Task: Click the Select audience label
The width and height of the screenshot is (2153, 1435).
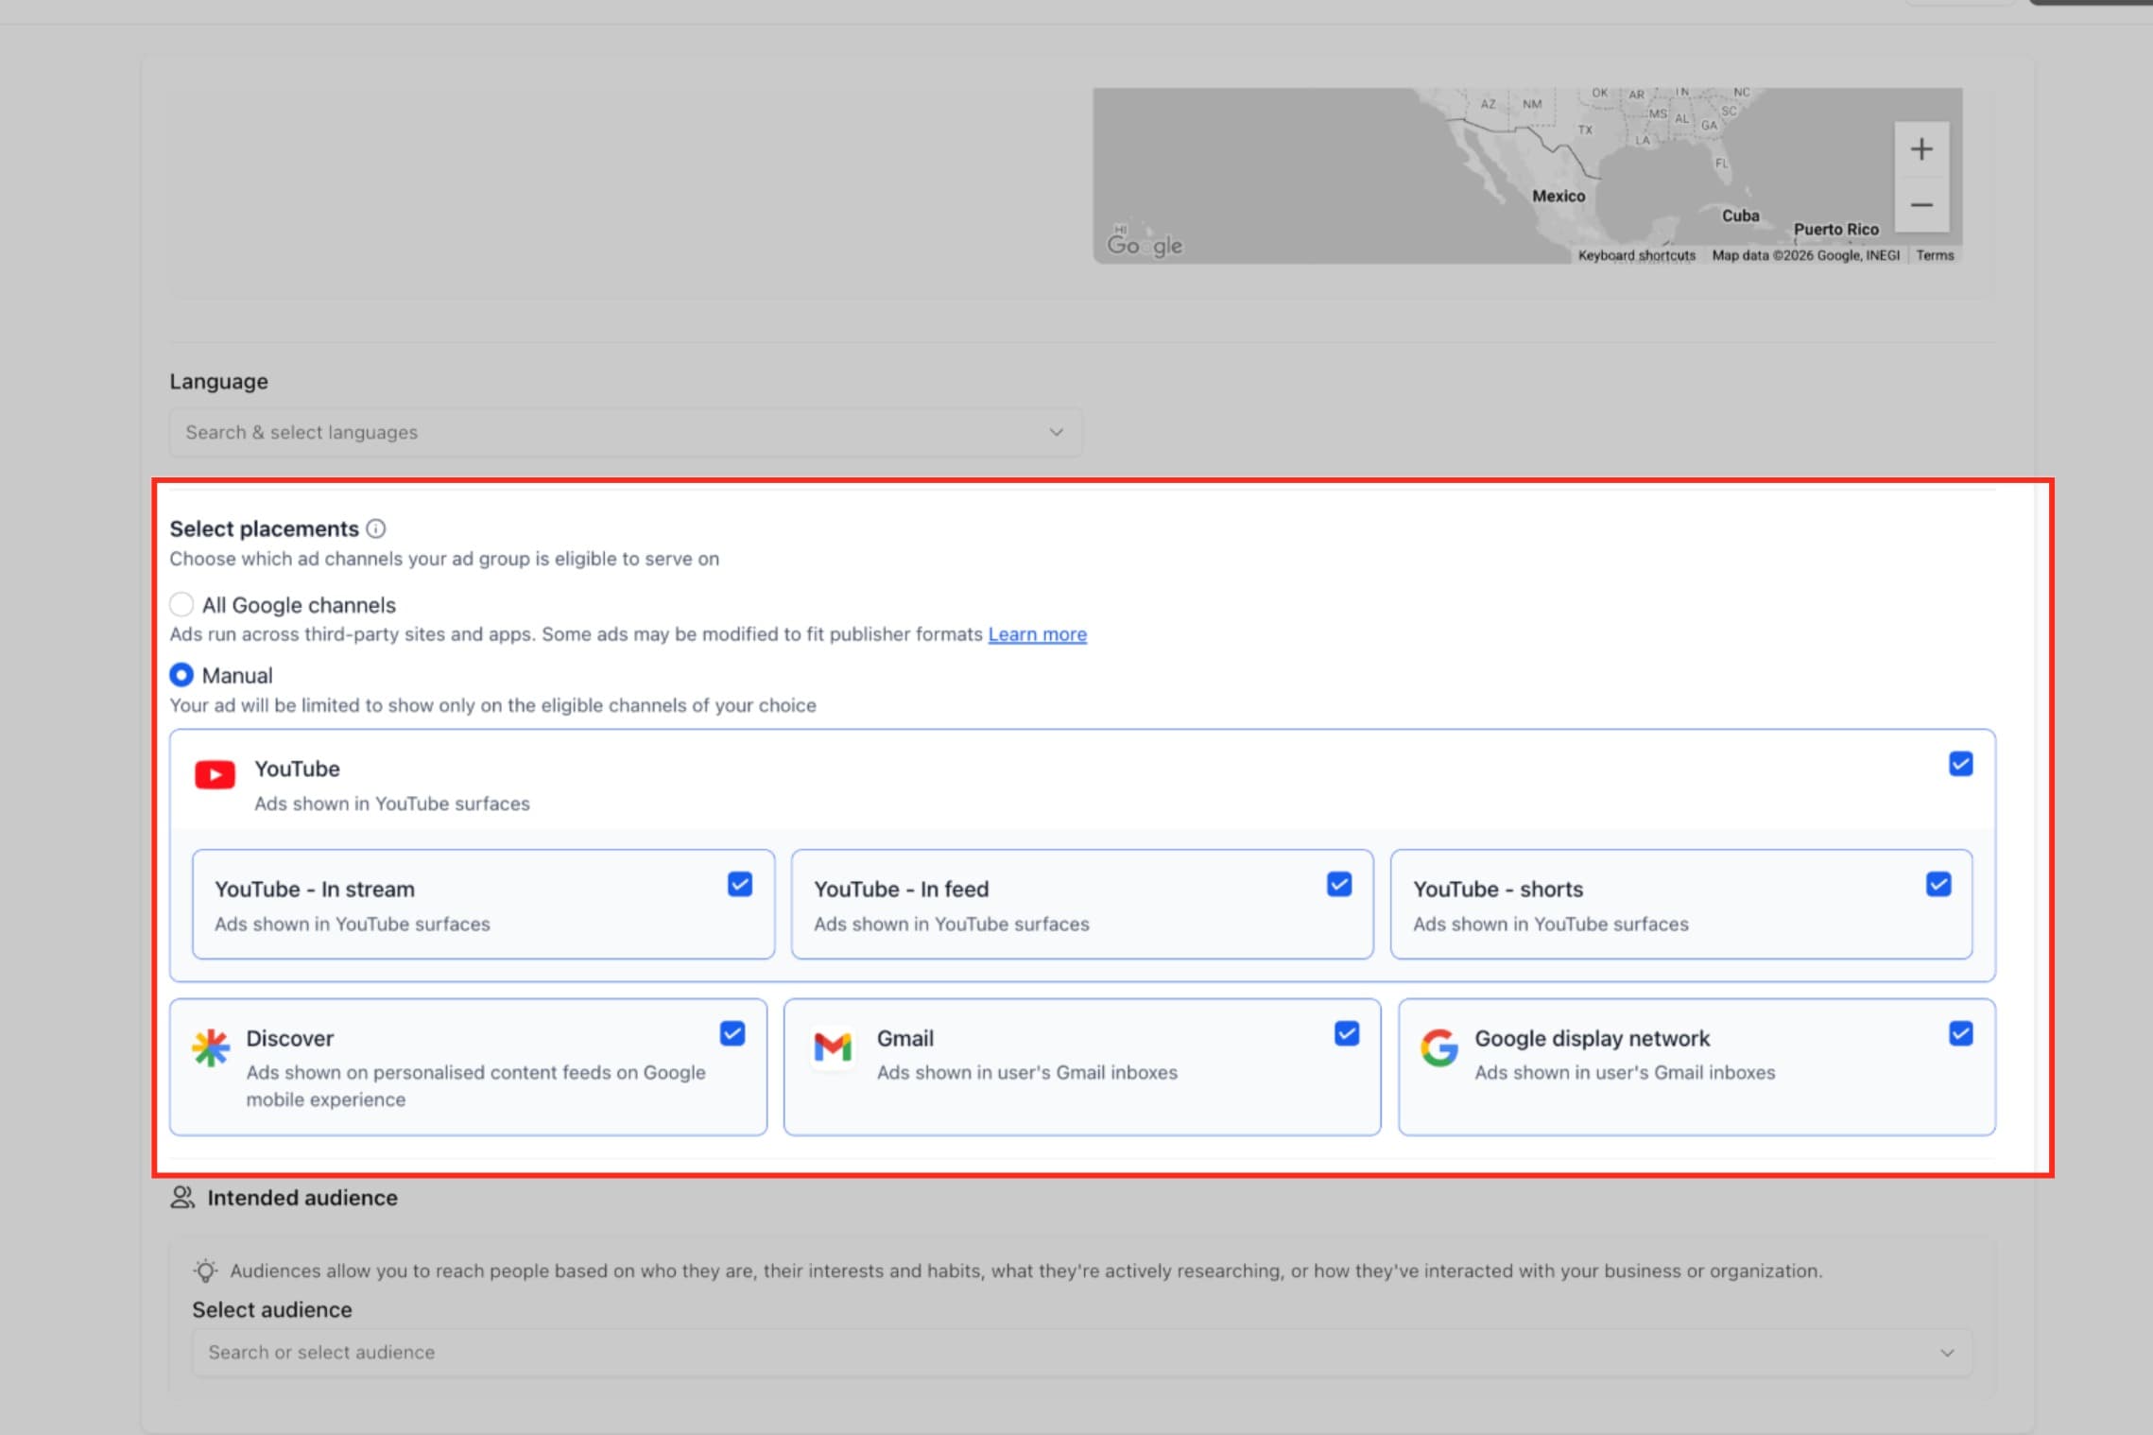Action: tap(272, 1309)
